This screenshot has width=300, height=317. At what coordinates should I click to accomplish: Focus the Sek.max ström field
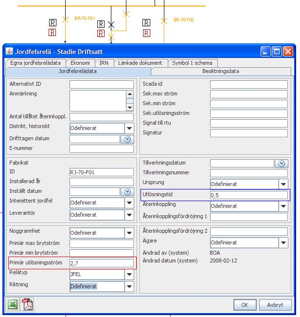[x=249, y=94]
